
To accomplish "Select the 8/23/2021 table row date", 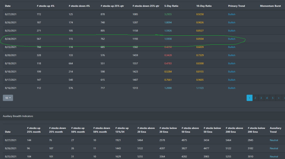I will point(11,47).
